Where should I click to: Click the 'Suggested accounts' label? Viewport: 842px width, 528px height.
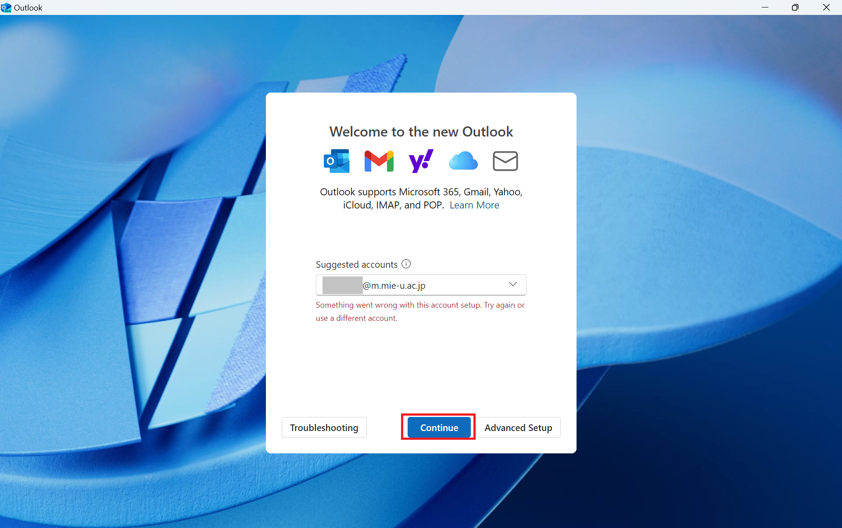point(357,264)
